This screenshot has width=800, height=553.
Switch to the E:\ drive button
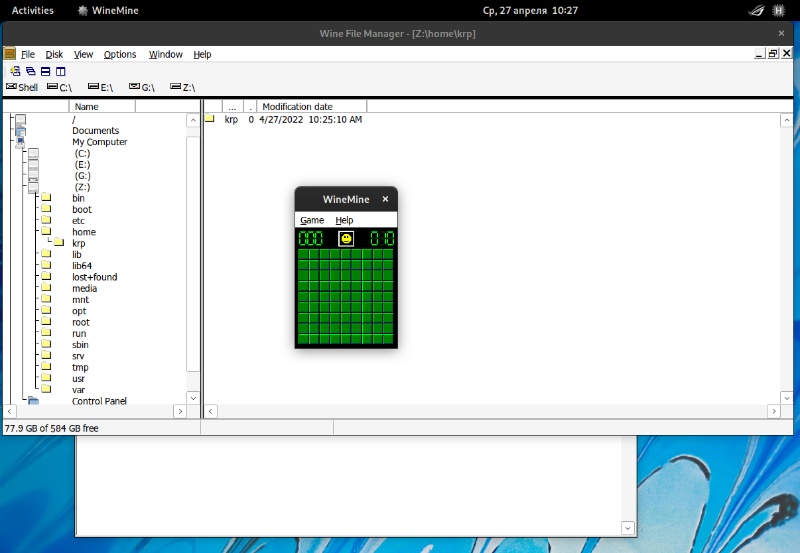tap(101, 87)
